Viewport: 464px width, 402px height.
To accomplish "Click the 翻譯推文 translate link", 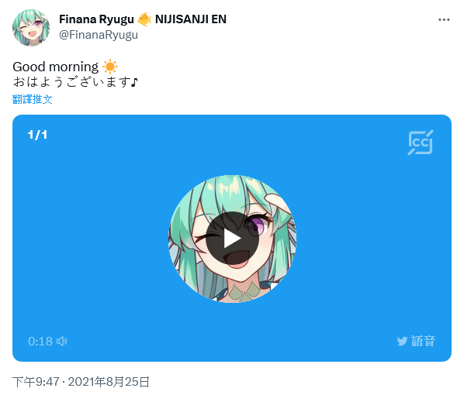I will (x=33, y=99).
